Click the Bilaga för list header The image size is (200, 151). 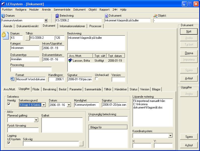pos(108,127)
